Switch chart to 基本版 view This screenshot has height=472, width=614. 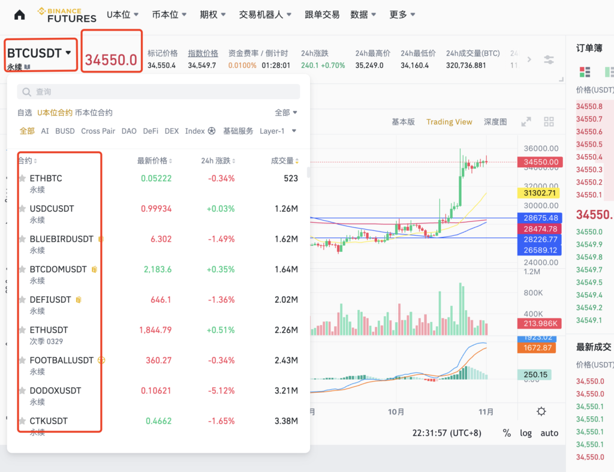(x=403, y=122)
